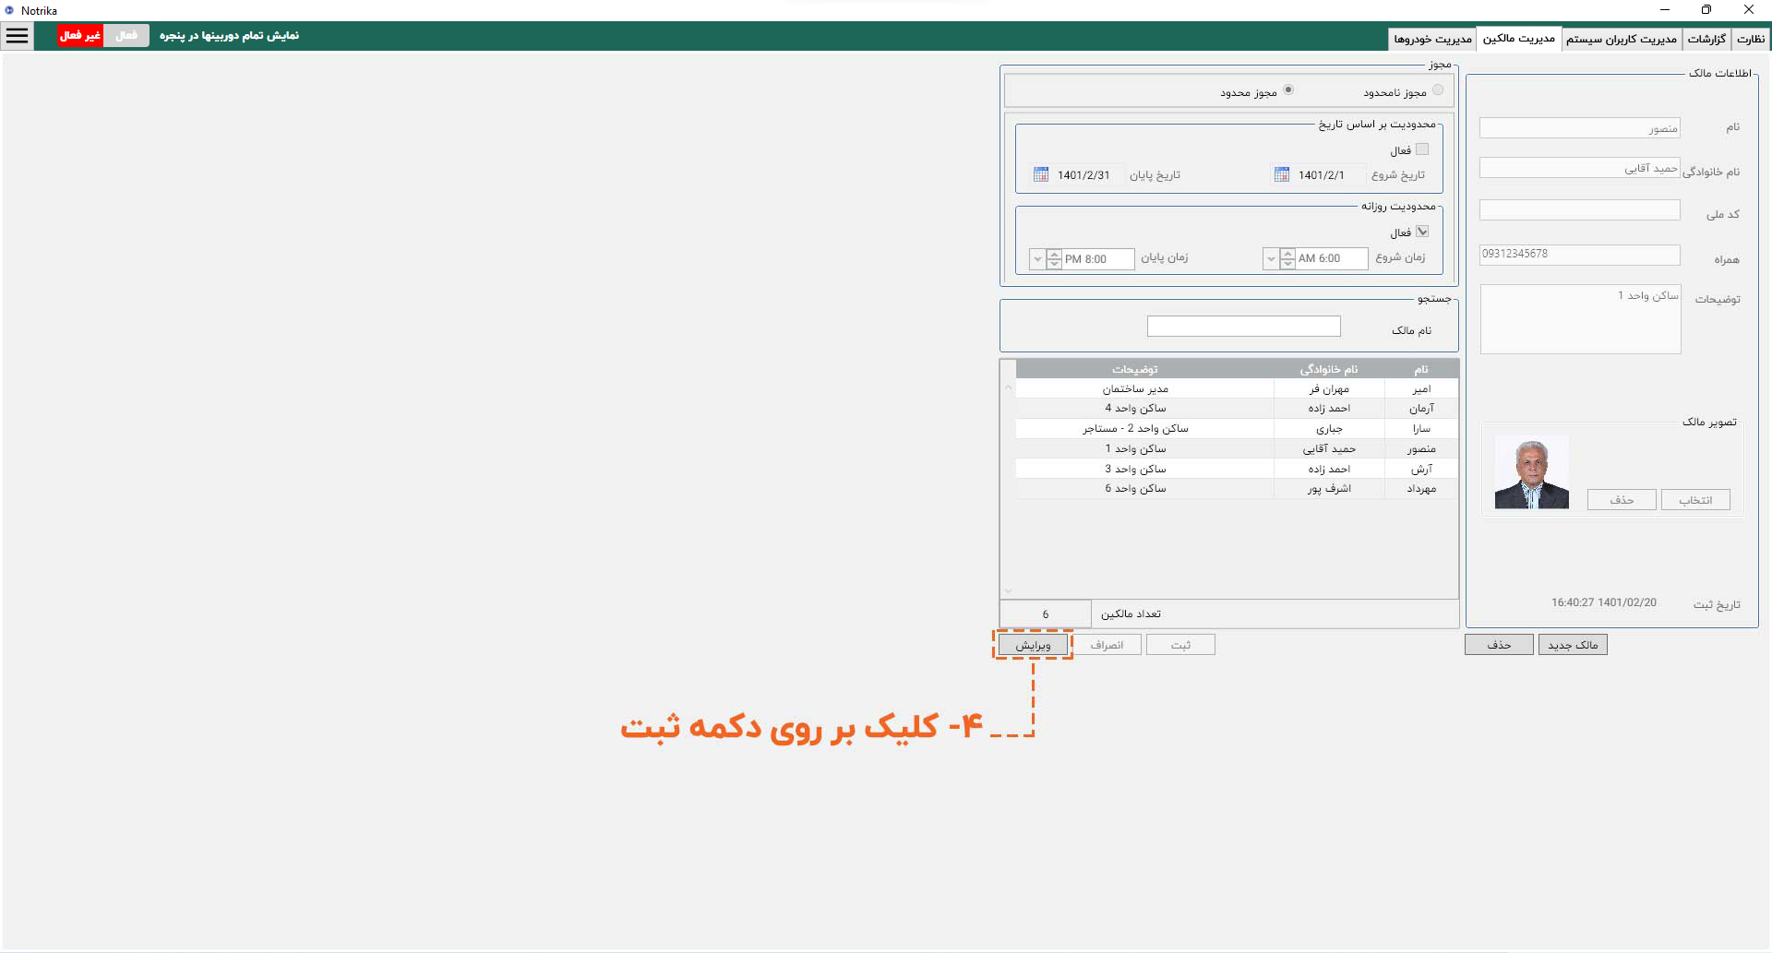Open the گزارشات tab
This screenshot has width=1772, height=953.
1706,39
